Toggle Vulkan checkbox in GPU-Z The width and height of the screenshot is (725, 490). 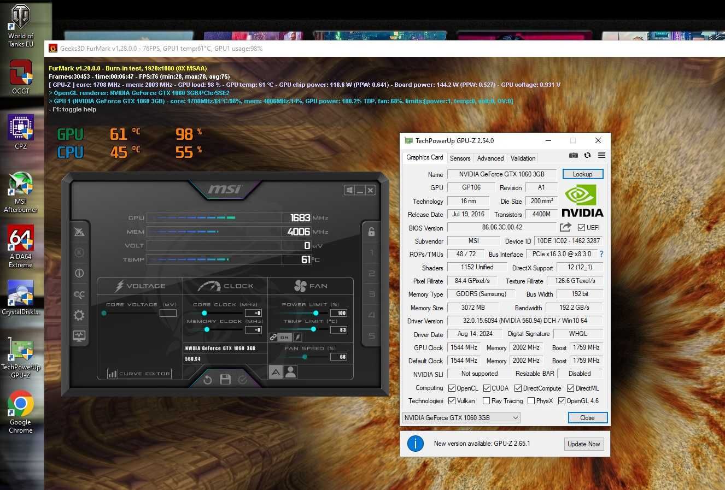[x=452, y=401]
